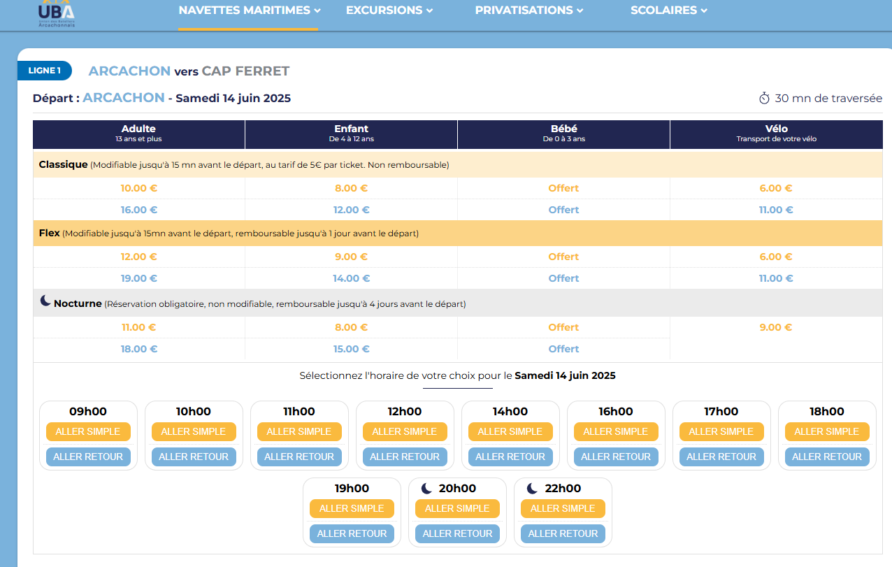The width and height of the screenshot is (892, 567).
Task: Open the Scolaires menu
Action: click(x=668, y=10)
